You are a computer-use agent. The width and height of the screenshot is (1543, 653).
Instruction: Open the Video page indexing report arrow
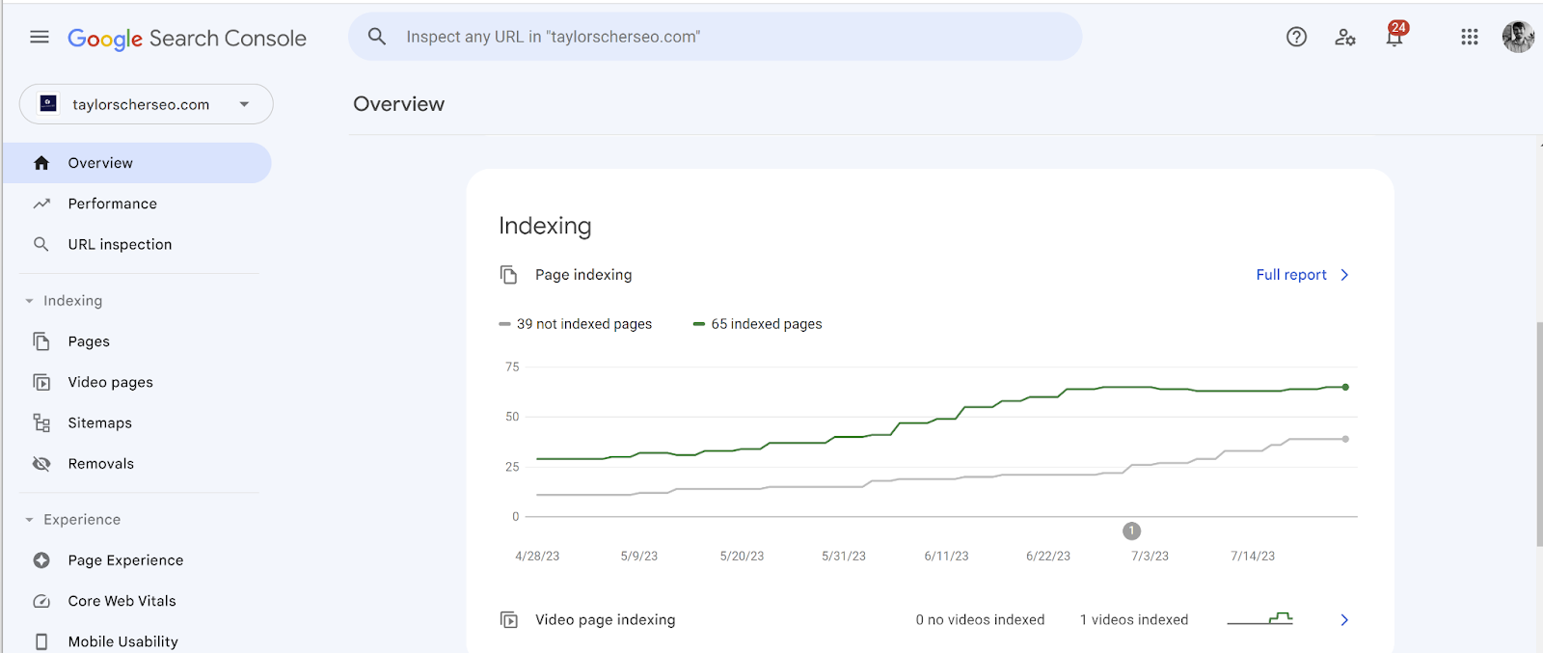pyautogui.click(x=1344, y=620)
